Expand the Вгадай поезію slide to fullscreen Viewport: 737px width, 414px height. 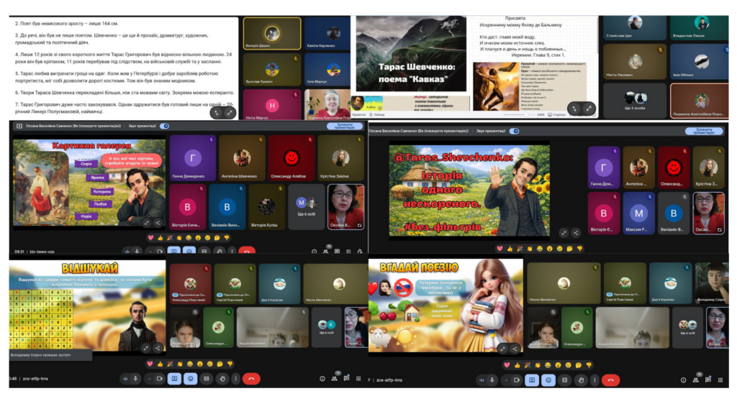[x=503, y=349]
